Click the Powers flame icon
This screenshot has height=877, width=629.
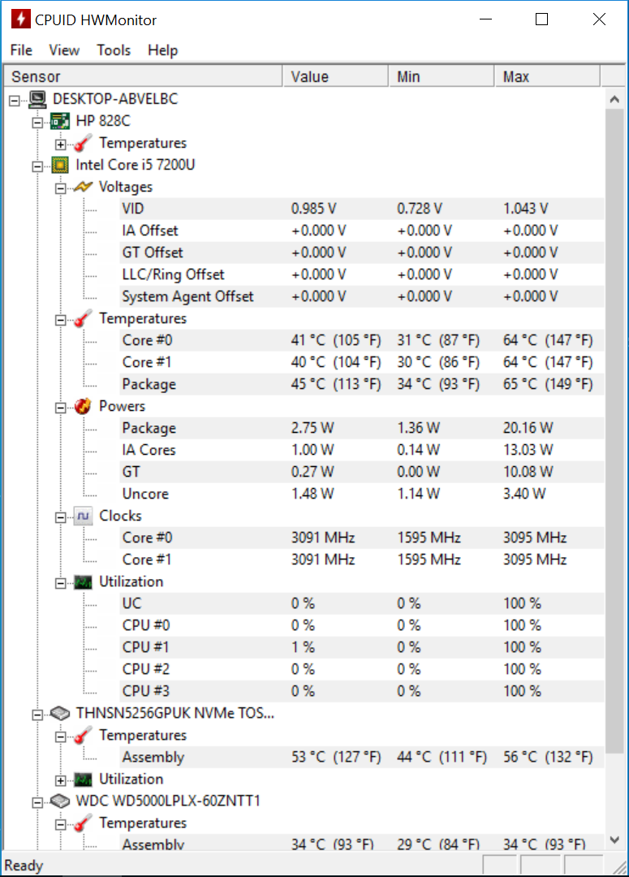83,406
